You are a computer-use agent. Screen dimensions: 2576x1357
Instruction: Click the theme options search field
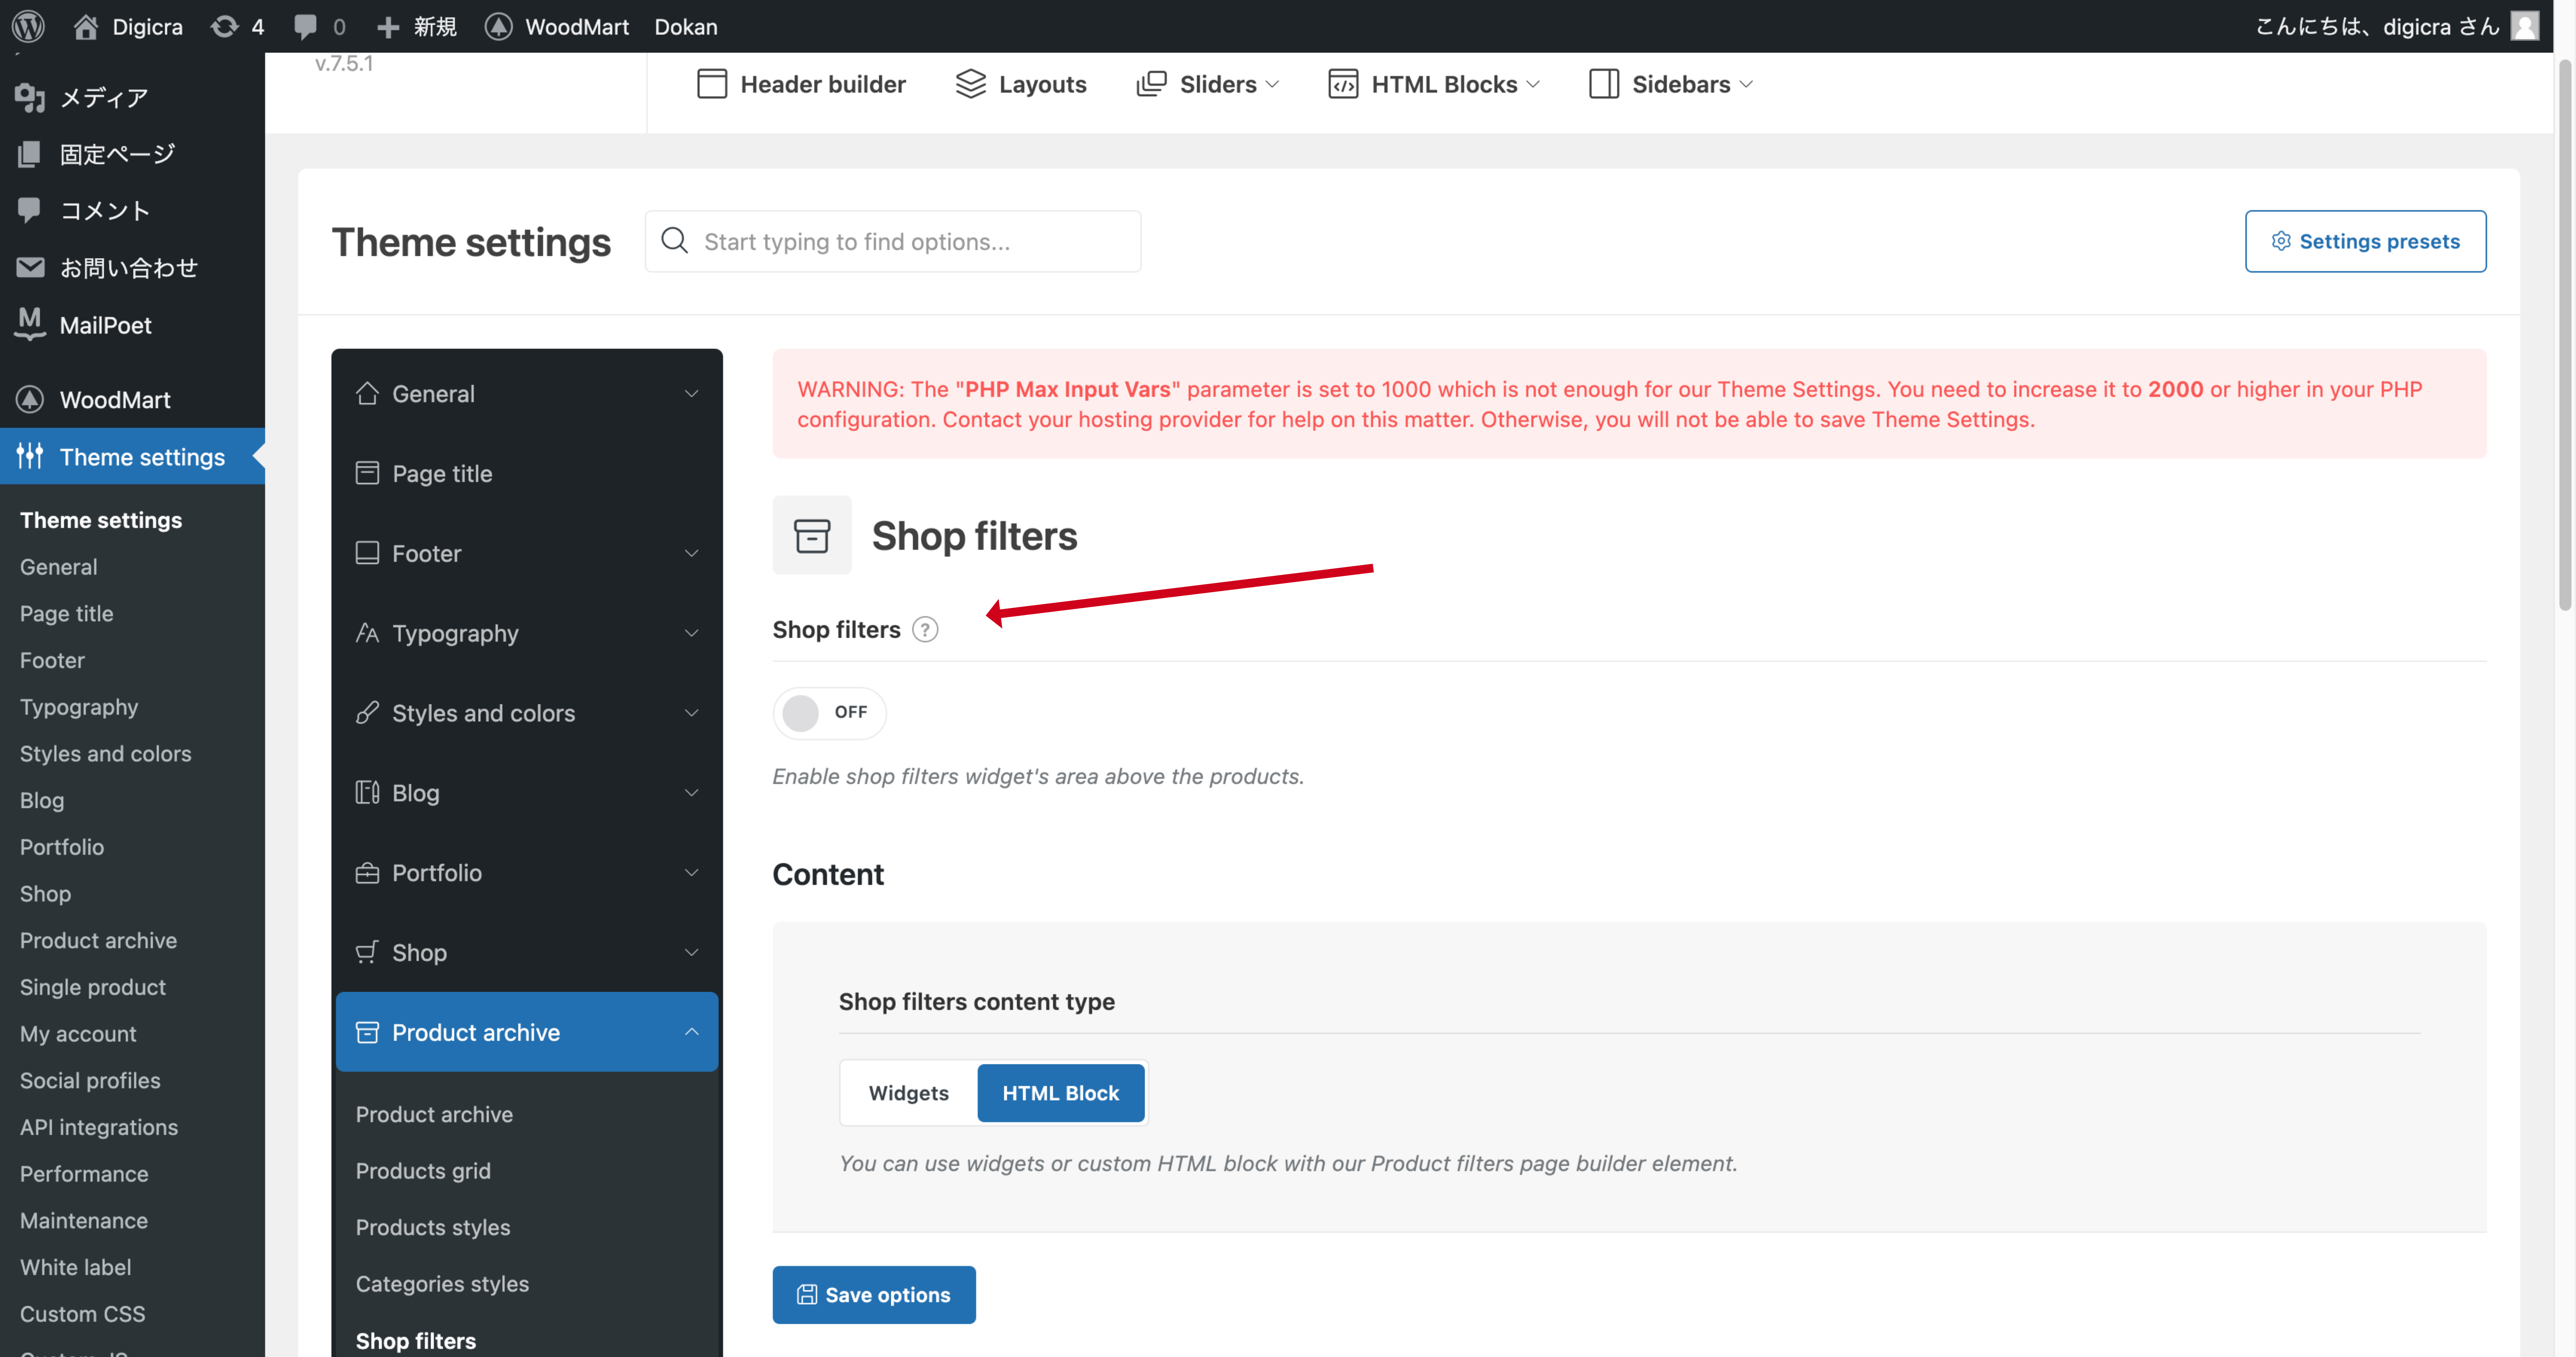pos(893,241)
